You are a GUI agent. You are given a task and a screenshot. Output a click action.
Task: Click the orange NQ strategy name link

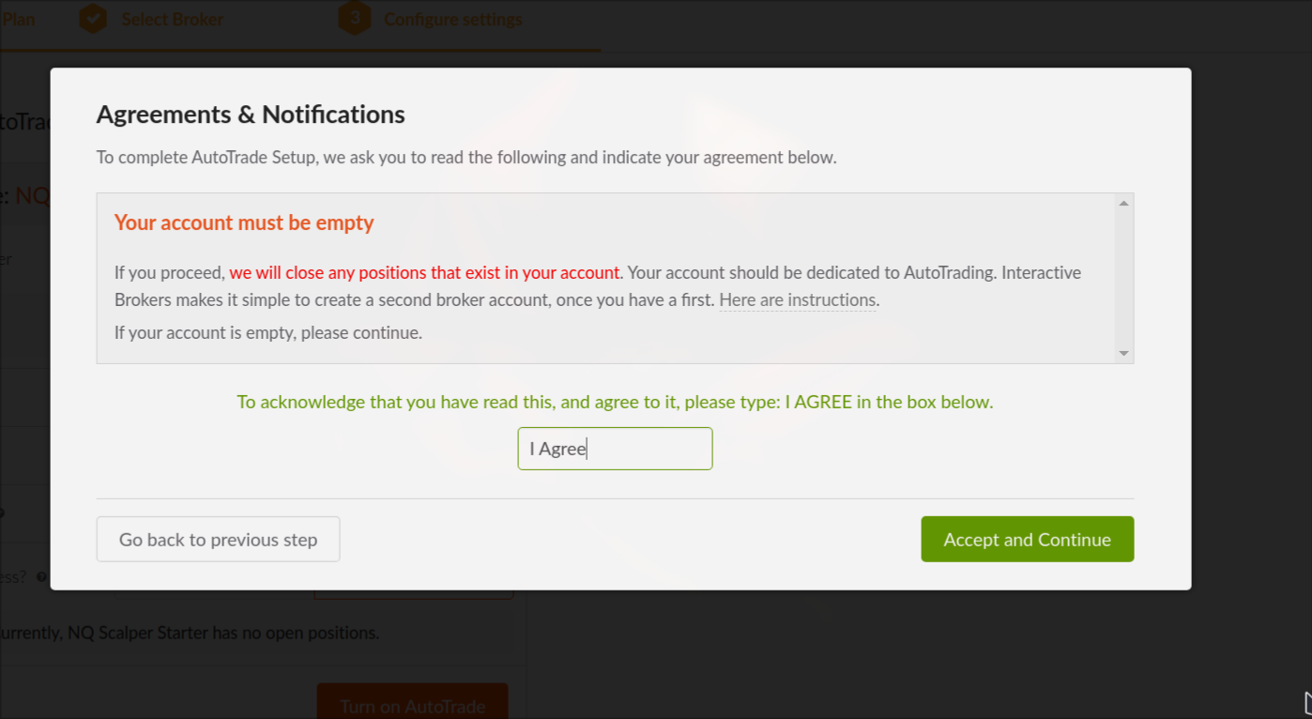[x=33, y=195]
